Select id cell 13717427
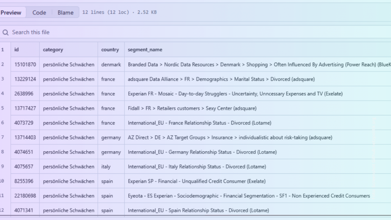The height and width of the screenshot is (220, 391). (25, 108)
